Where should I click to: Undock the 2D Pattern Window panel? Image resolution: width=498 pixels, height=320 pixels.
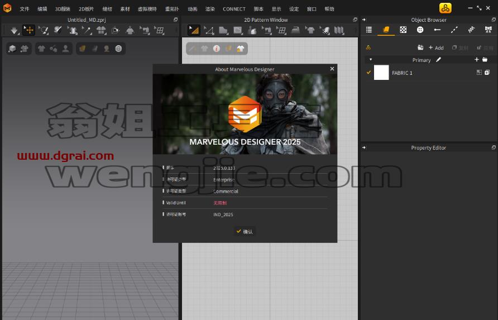click(355, 20)
